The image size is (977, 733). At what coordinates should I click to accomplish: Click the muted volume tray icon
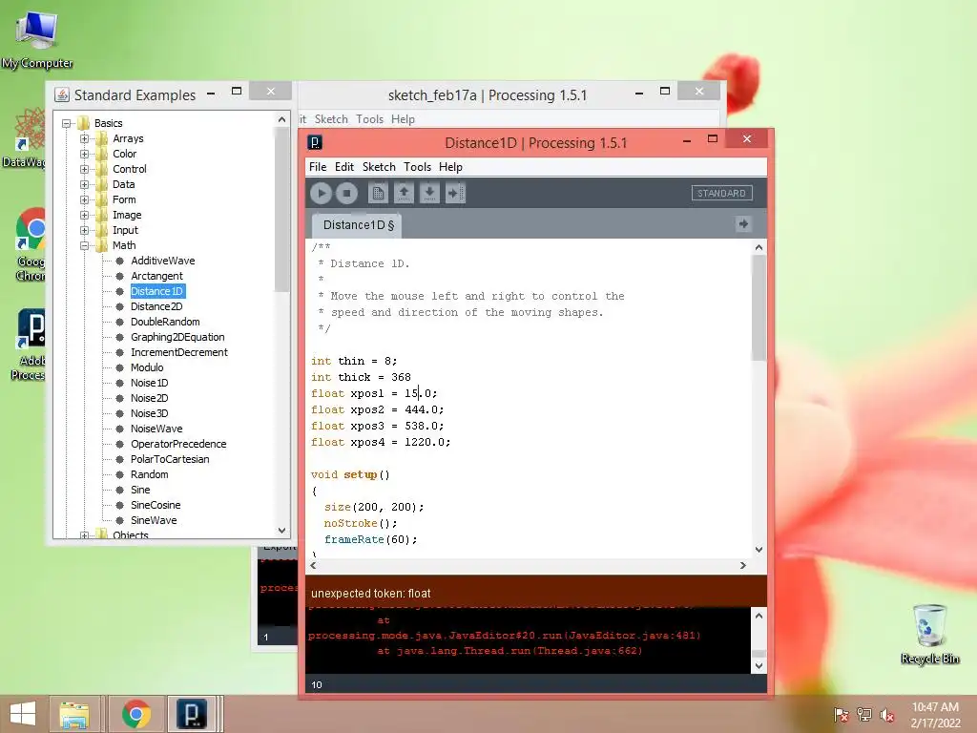886,715
